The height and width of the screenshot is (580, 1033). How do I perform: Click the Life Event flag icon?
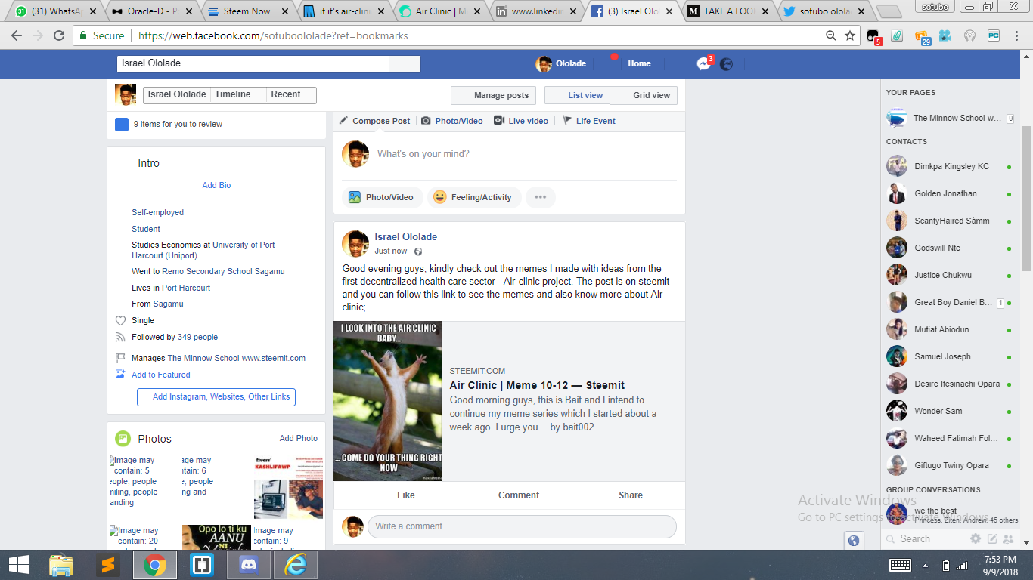point(567,121)
